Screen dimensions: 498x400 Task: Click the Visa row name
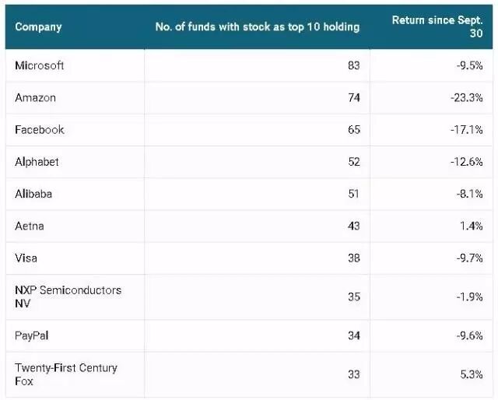[x=26, y=258]
